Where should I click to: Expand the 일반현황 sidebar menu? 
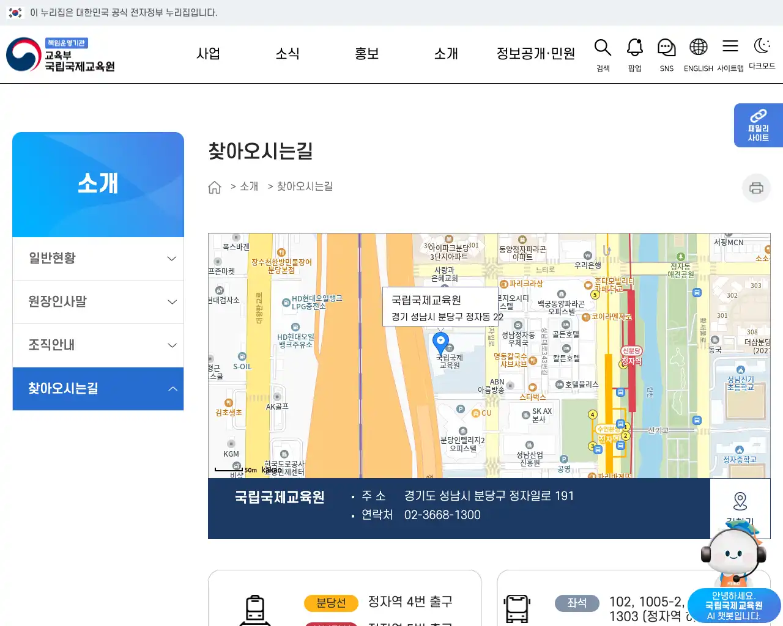98,259
